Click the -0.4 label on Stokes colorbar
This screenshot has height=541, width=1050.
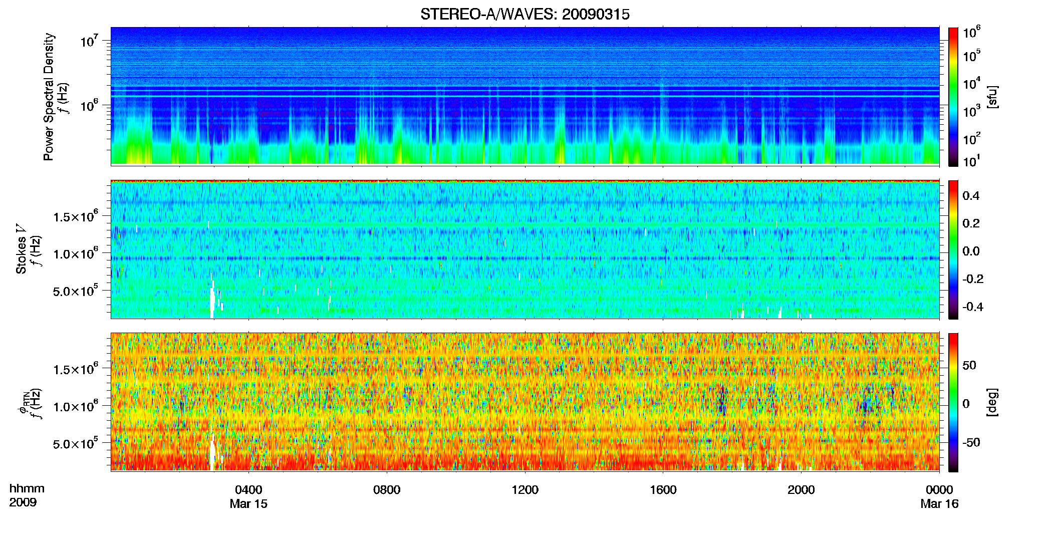(x=973, y=307)
